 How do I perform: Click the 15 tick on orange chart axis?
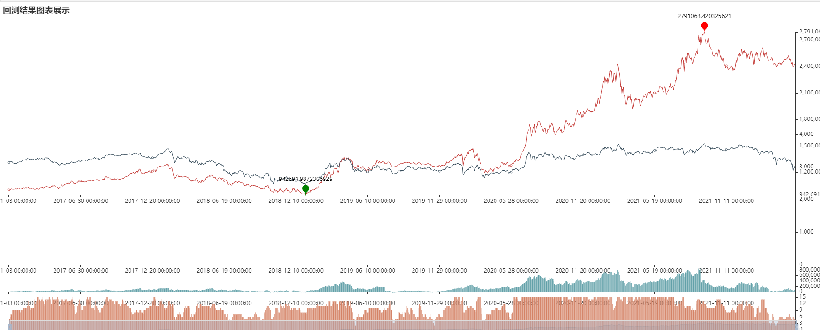point(802,297)
